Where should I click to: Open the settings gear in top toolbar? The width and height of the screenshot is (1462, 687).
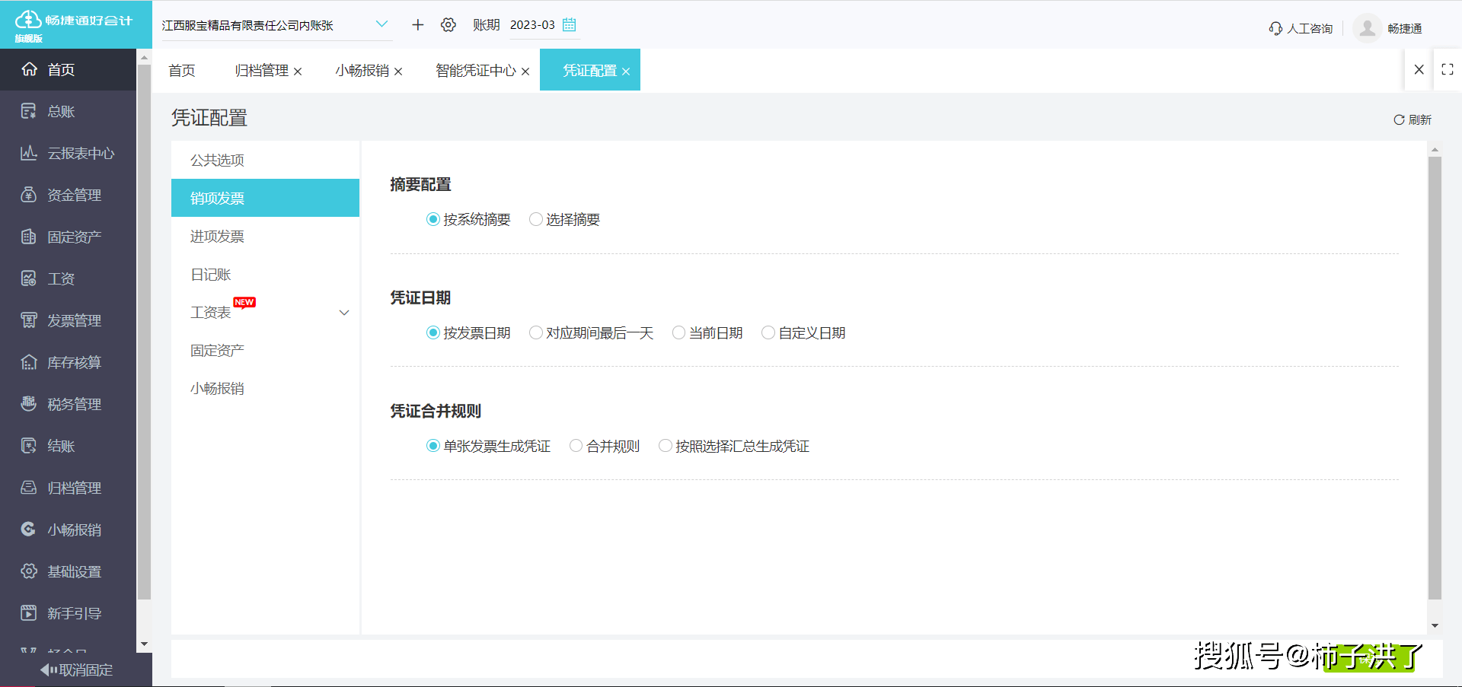tap(448, 24)
